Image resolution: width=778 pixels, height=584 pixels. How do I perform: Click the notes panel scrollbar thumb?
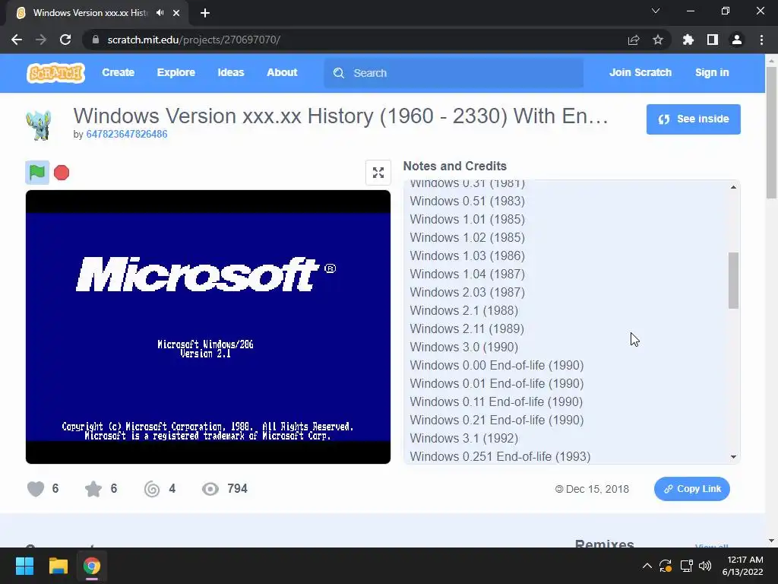pos(733,281)
